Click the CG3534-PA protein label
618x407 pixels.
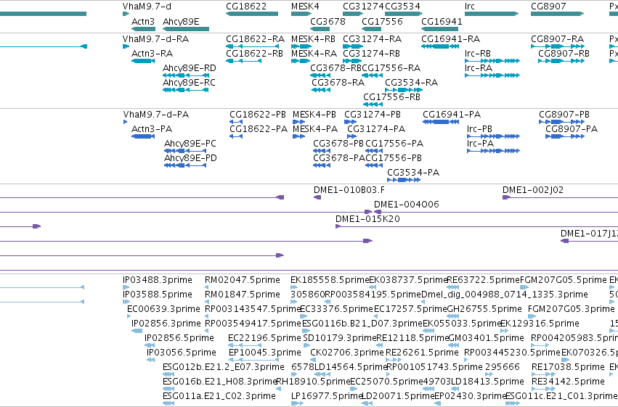412,173
